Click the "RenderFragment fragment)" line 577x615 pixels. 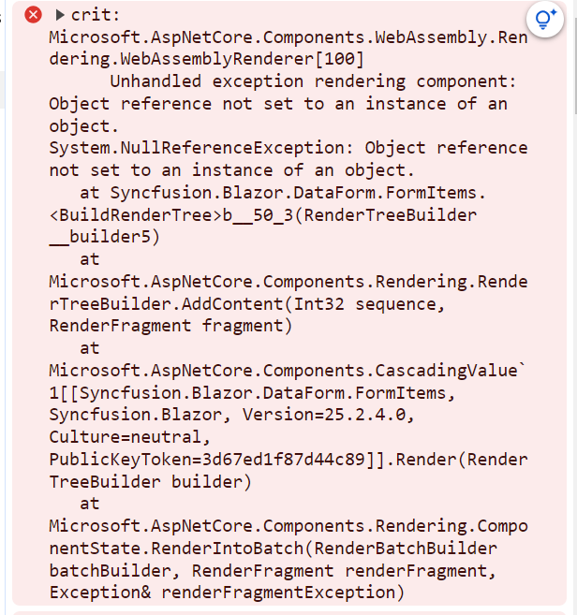coord(170,326)
